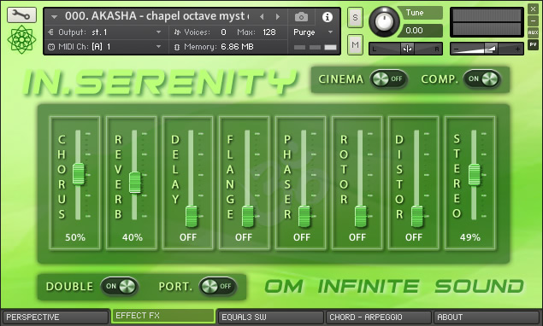This screenshot has height=326, width=543.
Task: Switch to the CHORD - ARPEGGIO tab
Action: click(379, 317)
